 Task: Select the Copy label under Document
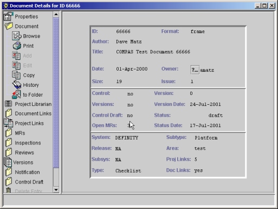pyautogui.click(x=29, y=75)
